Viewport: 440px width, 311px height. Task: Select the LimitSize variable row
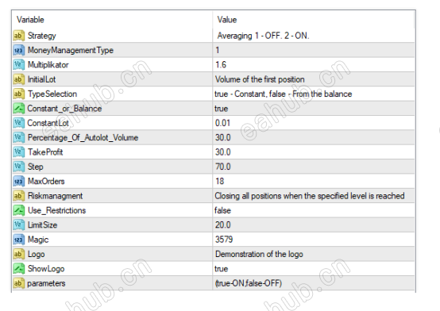[x=214, y=225]
